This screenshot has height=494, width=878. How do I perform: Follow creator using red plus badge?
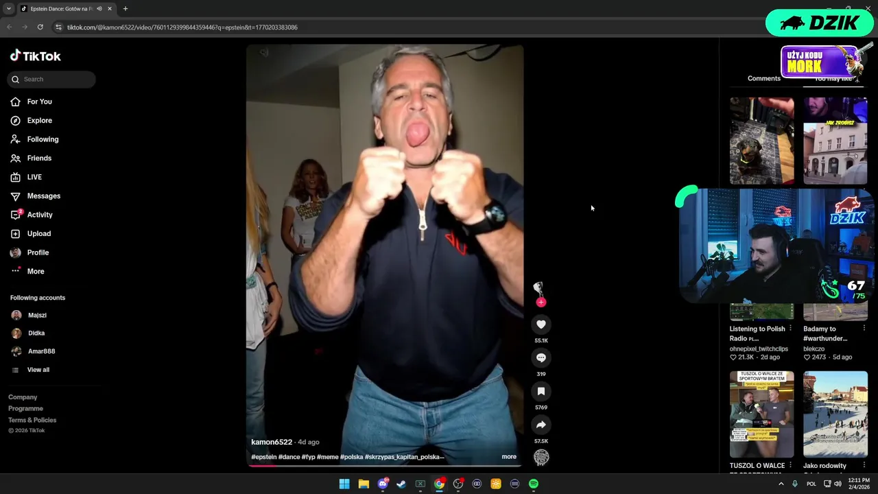[x=541, y=302]
